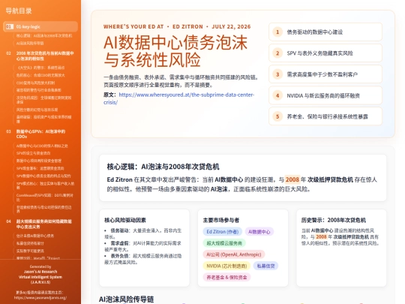Open SPV模式核心：独立实体与客户收入 entry
This screenshot has width=405, height=304.
pyautogui.click(x=45, y=185)
